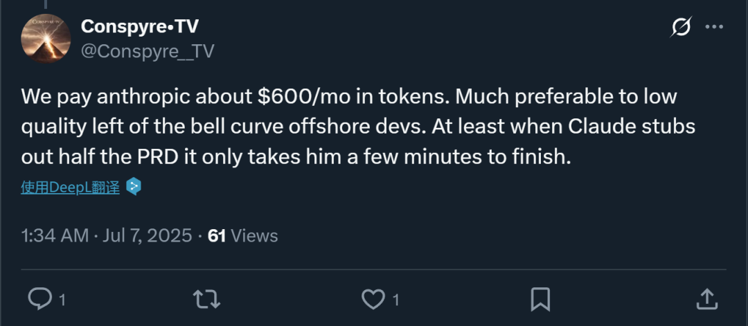Open the three-dot More options menu
This screenshot has height=326, width=748.
tap(714, 28)
